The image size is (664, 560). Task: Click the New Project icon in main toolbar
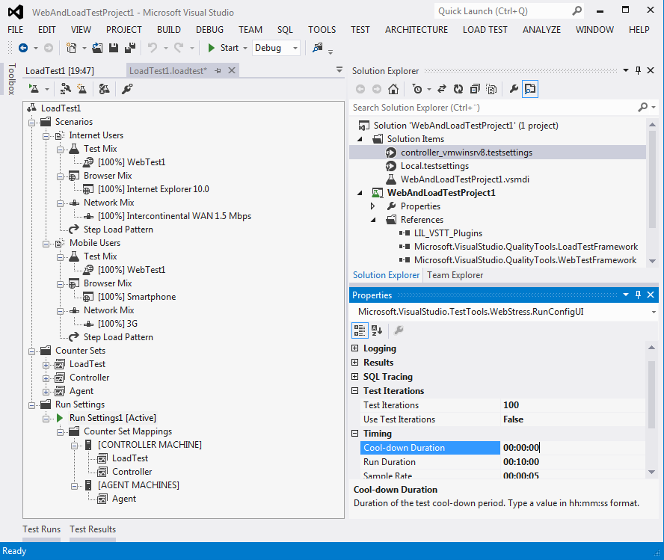[x=72, y=48]
